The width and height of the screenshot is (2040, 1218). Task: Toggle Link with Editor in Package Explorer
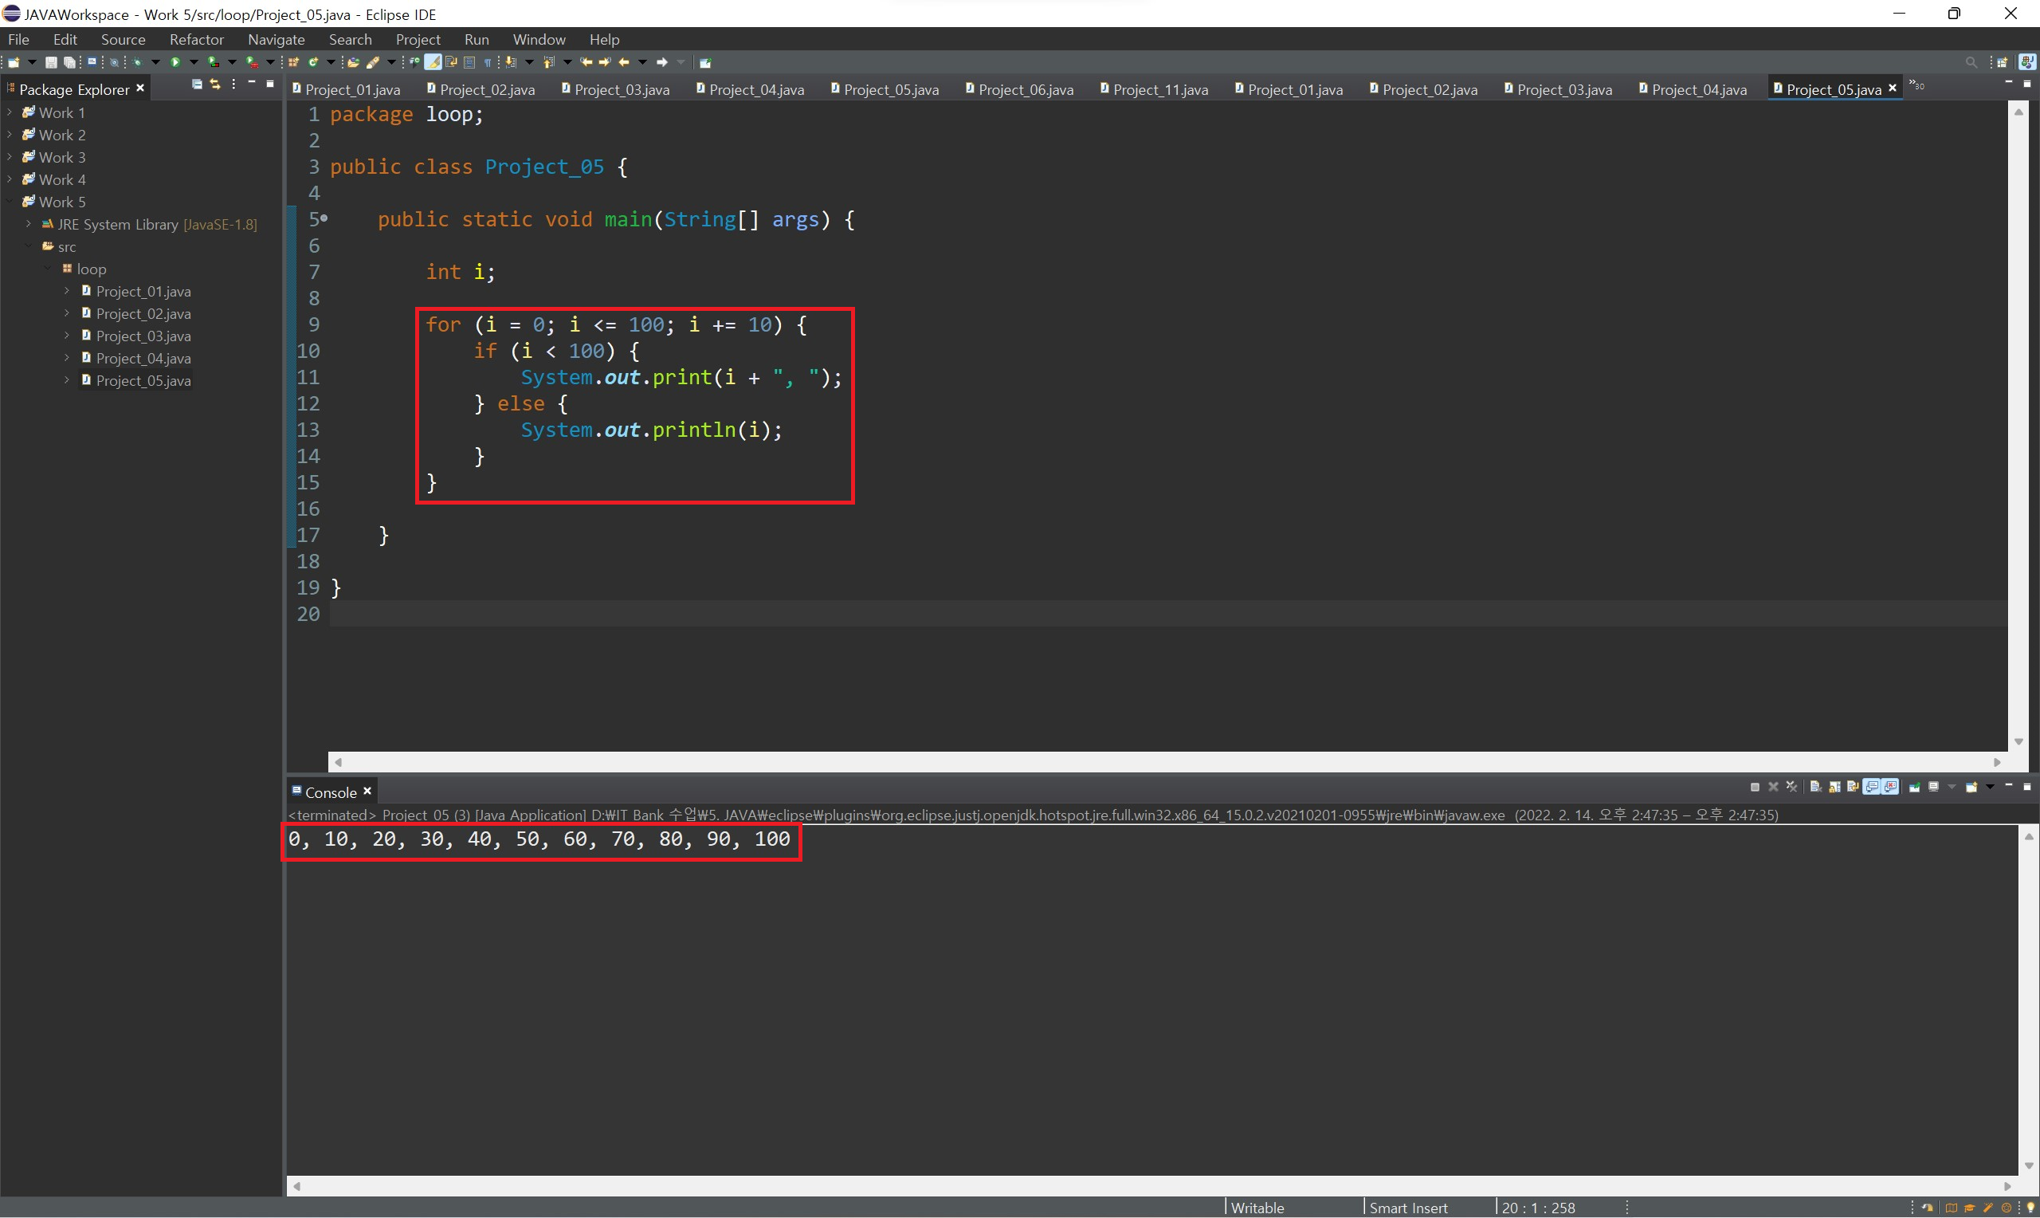[x=215, y=84]
